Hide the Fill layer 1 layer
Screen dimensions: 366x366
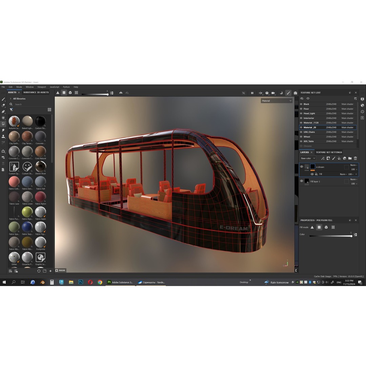pyautogui.click(x=302, y=181)
